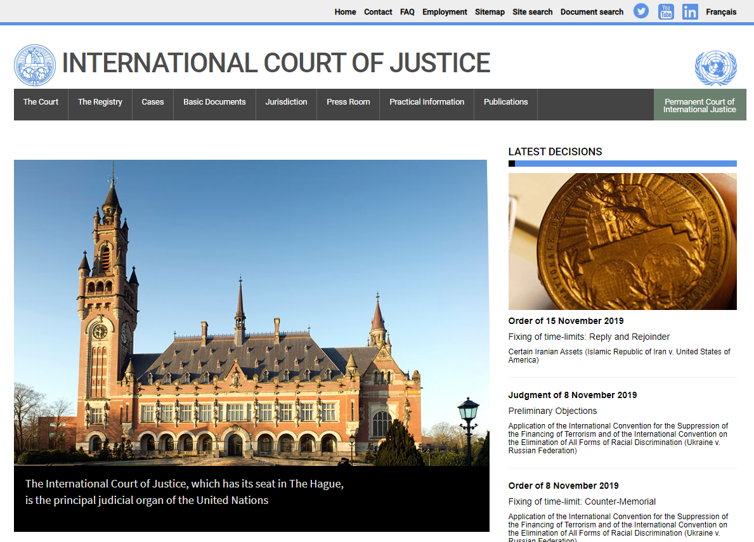Image resolution: width=754 pixels, height=542 pixels.
Task: Open the Cases menu
Action: click(152, 104)
